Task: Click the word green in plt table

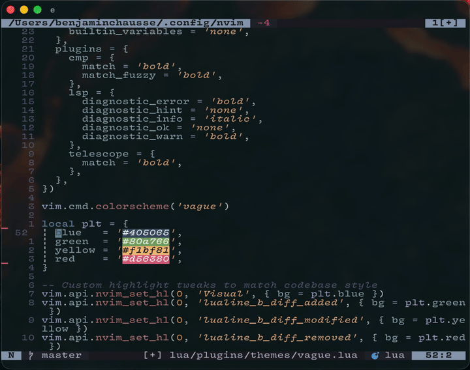Action: [x=72, y=242]
